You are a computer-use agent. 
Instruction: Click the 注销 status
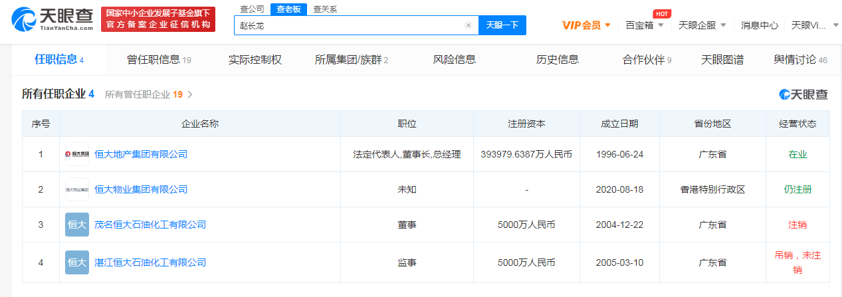click(x=797, y=225)
